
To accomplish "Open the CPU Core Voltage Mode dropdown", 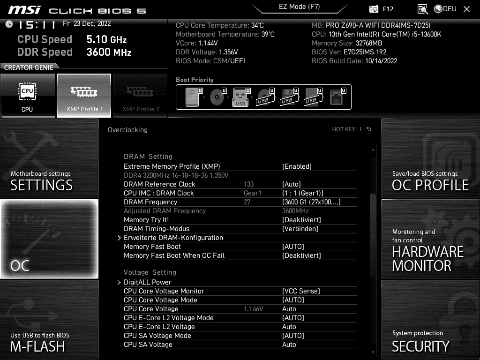I will (293, 300).
